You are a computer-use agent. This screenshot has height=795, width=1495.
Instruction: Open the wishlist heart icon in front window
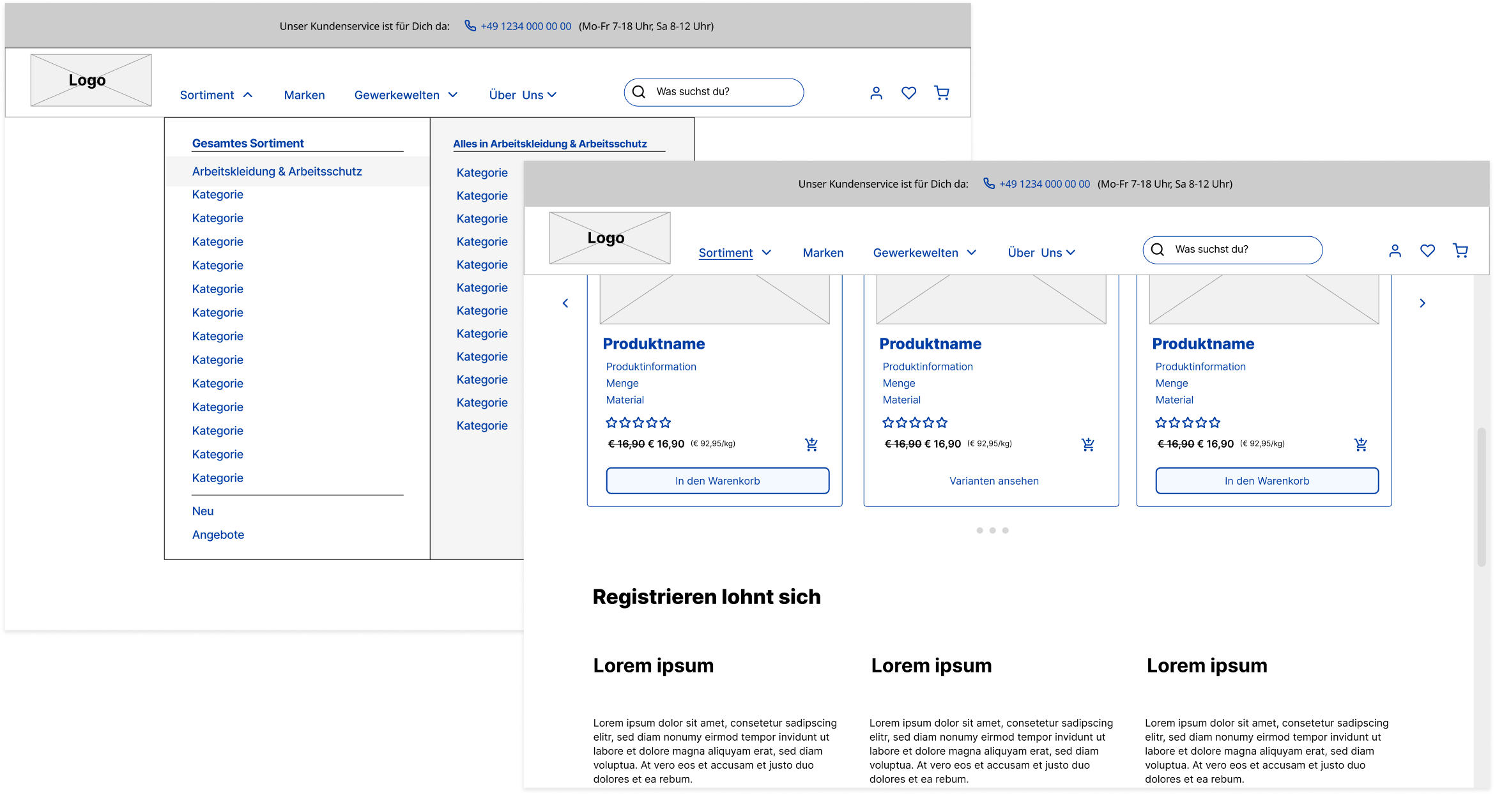pos(1427,251)
